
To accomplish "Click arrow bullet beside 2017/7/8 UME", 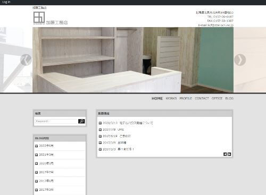I will tap(100, 130).
